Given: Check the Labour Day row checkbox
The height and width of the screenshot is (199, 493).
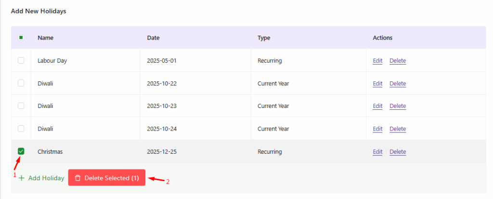Looking at the screenshot, I should (x=21, y=61).
